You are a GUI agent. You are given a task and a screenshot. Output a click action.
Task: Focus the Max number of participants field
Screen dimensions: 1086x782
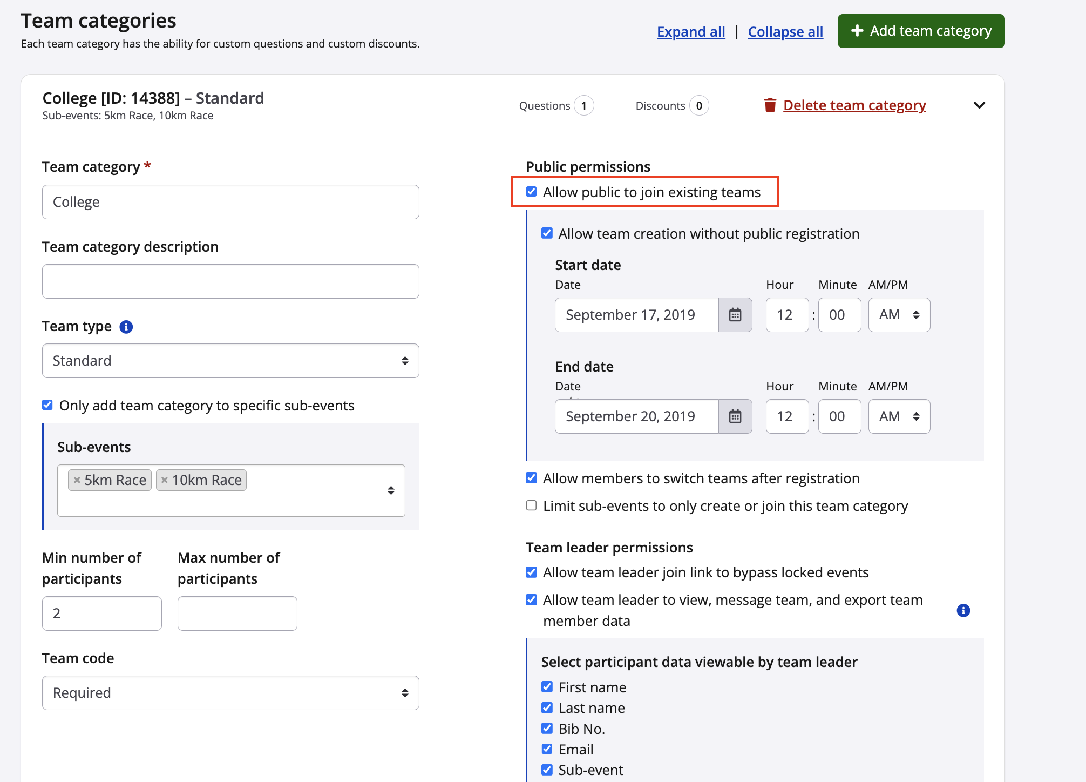click(237, 614)
